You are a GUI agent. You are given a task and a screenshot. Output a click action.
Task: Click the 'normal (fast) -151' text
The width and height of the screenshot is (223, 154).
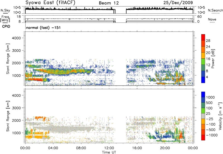43,28
